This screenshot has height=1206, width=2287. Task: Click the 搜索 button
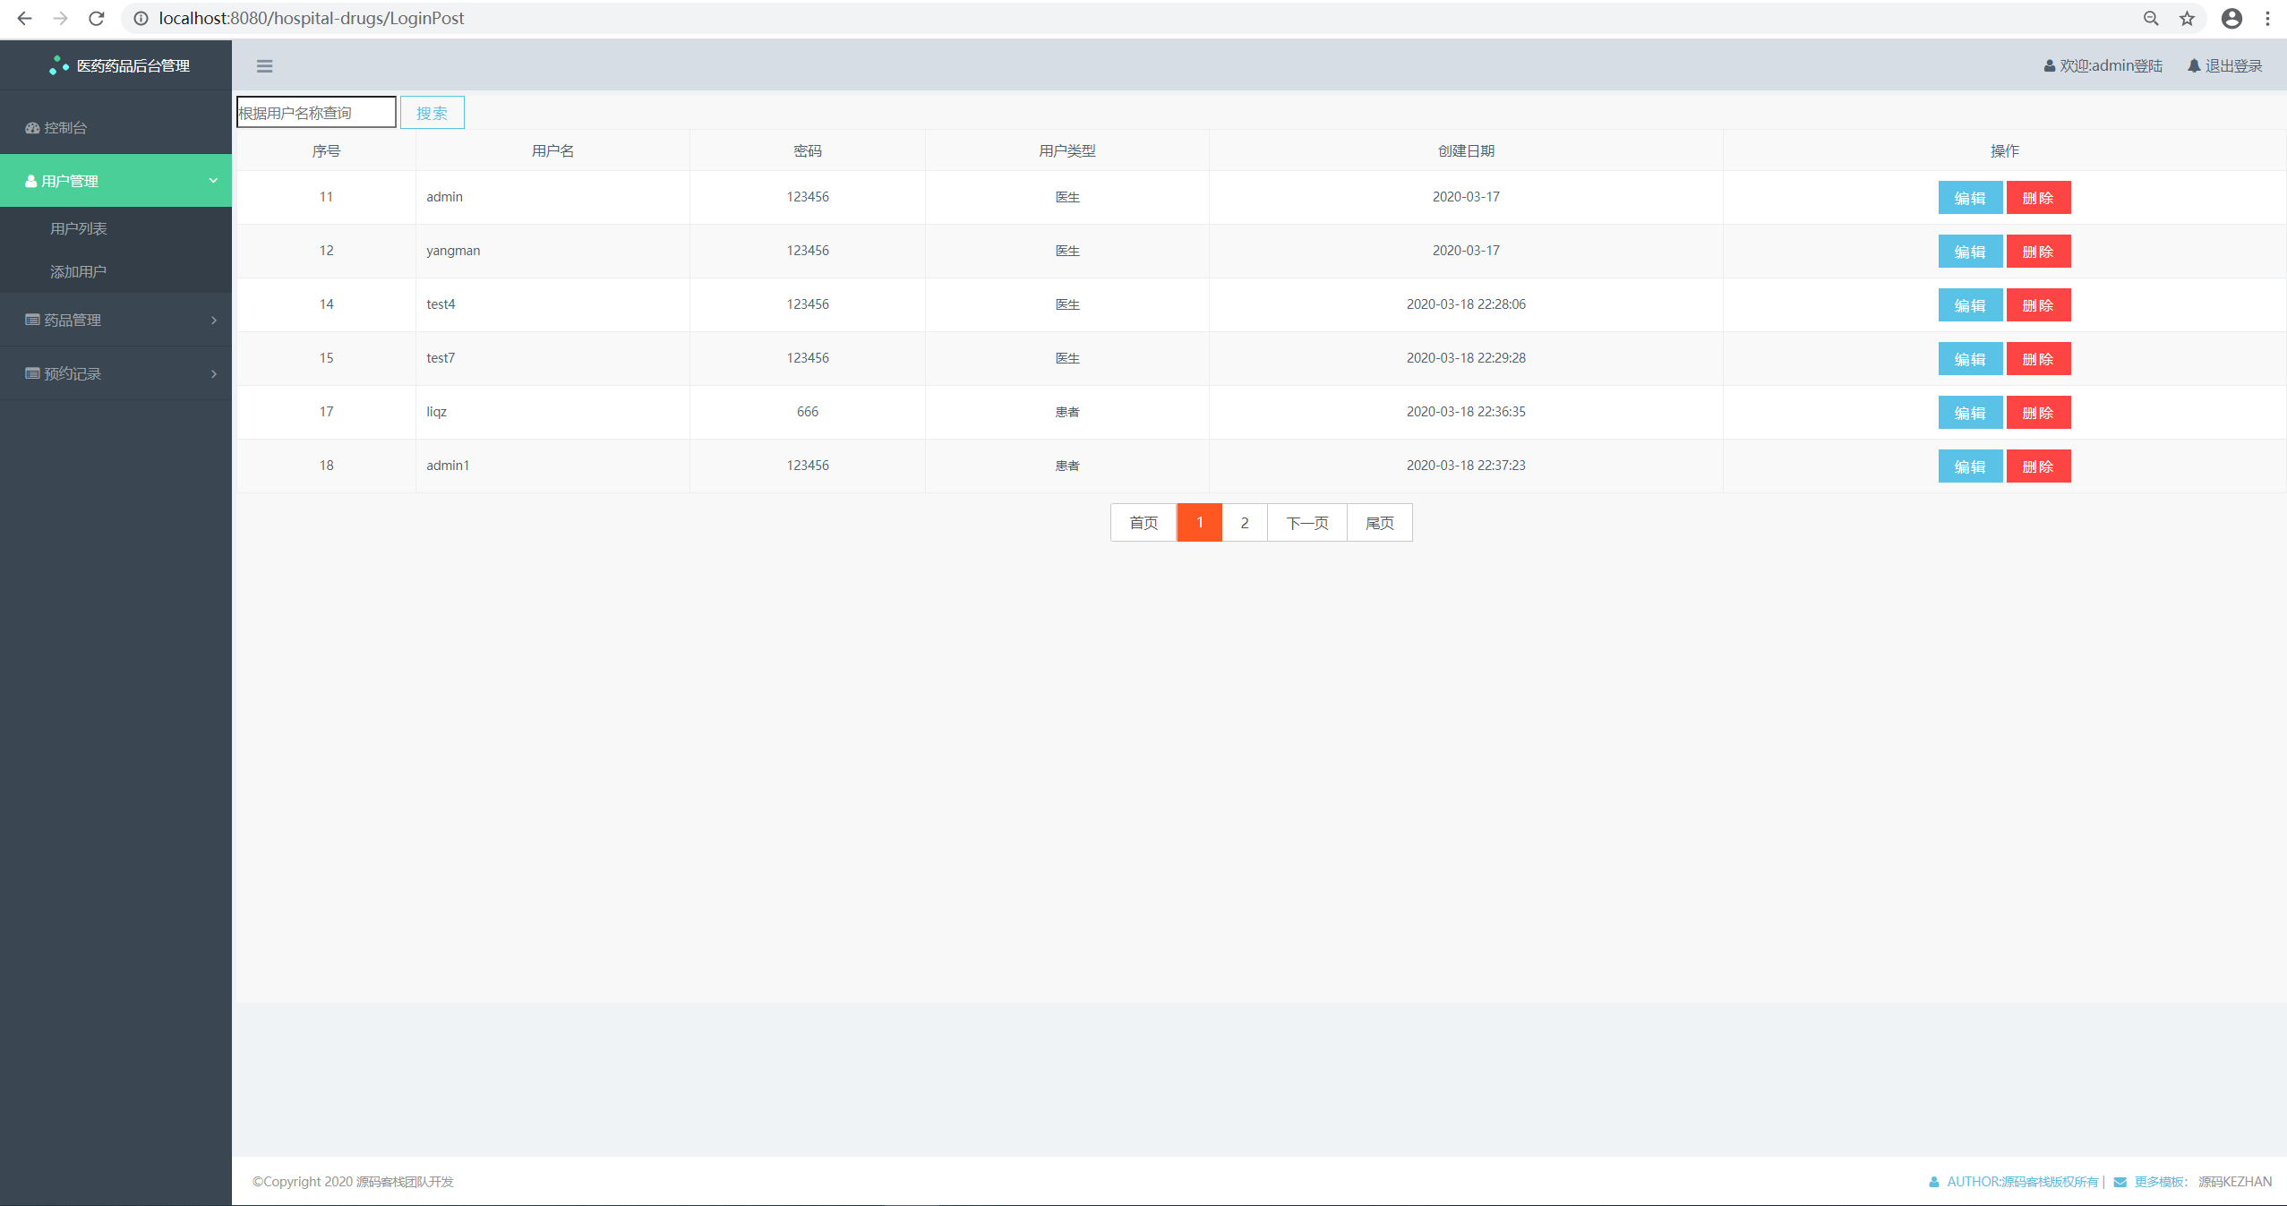point(432,113)
